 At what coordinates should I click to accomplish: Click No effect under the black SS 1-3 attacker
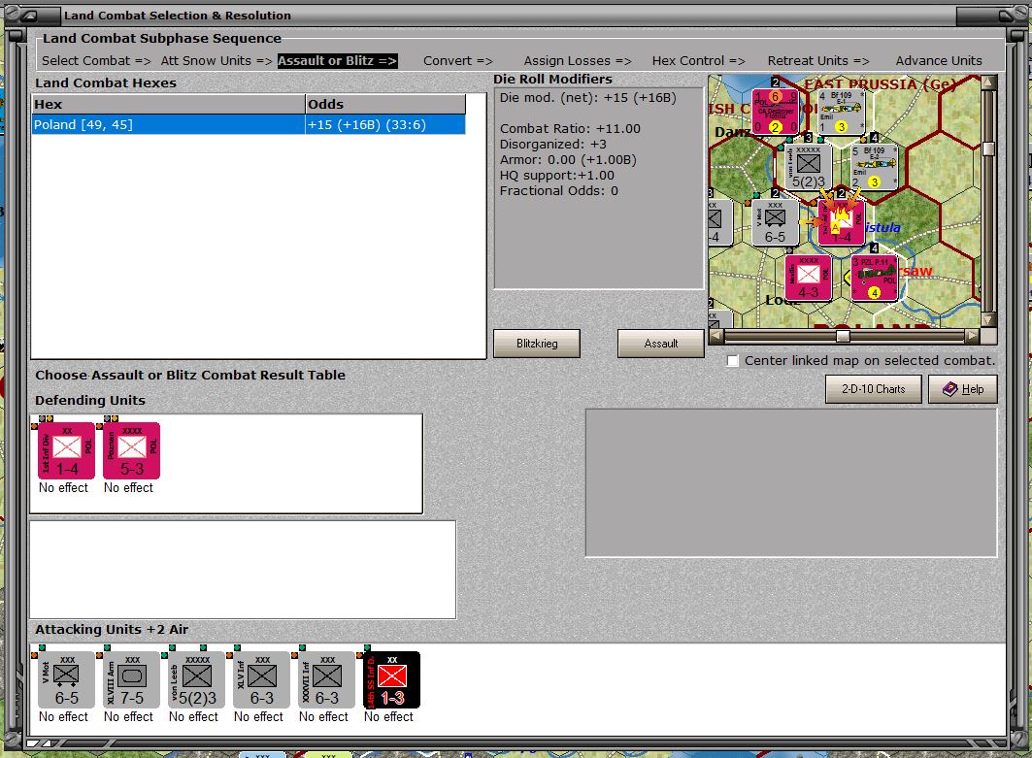[389, 716]
